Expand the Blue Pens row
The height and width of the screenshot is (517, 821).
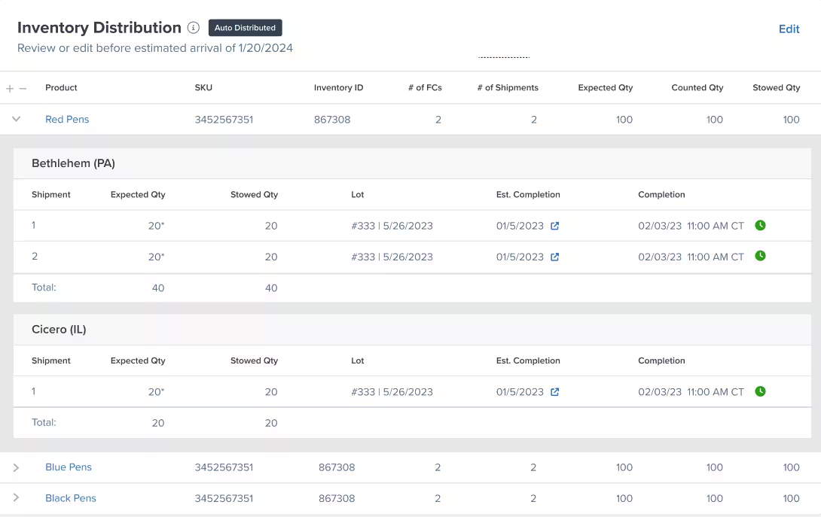pos(16,467)
